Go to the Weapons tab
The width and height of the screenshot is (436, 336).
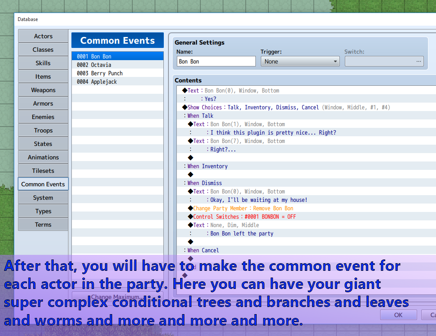point(43,90)
